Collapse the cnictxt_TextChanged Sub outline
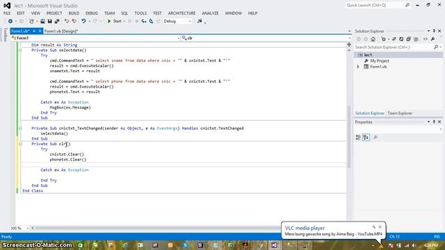The width and height of the screenshot is (445, 250). pyautogui.click(x=20, y=128)
